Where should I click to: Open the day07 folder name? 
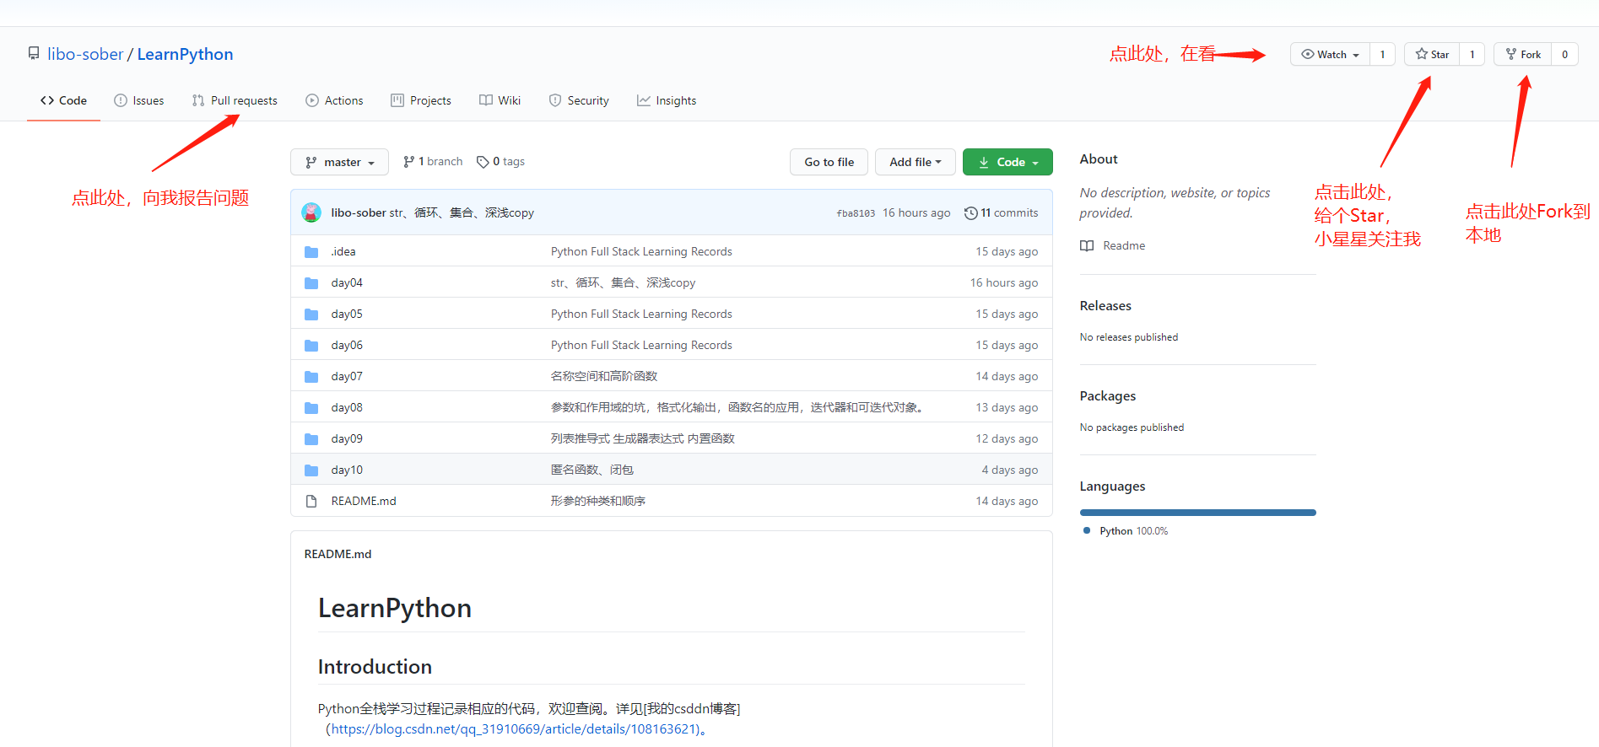347,377
